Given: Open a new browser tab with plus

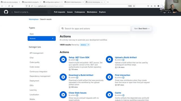Looking at the screenshot, I should click(108, 2).
